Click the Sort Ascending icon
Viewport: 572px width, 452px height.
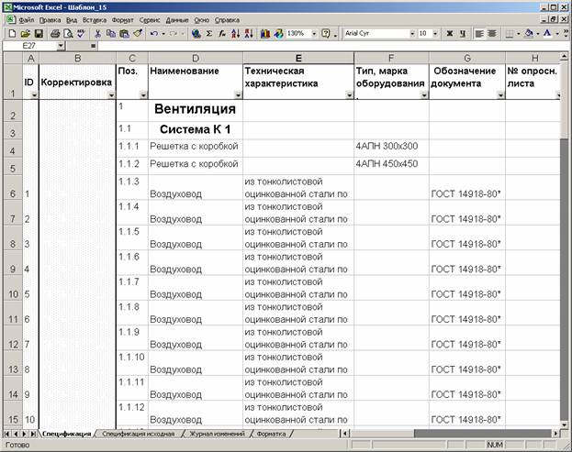pyautogui.click(x=236, y=33)
